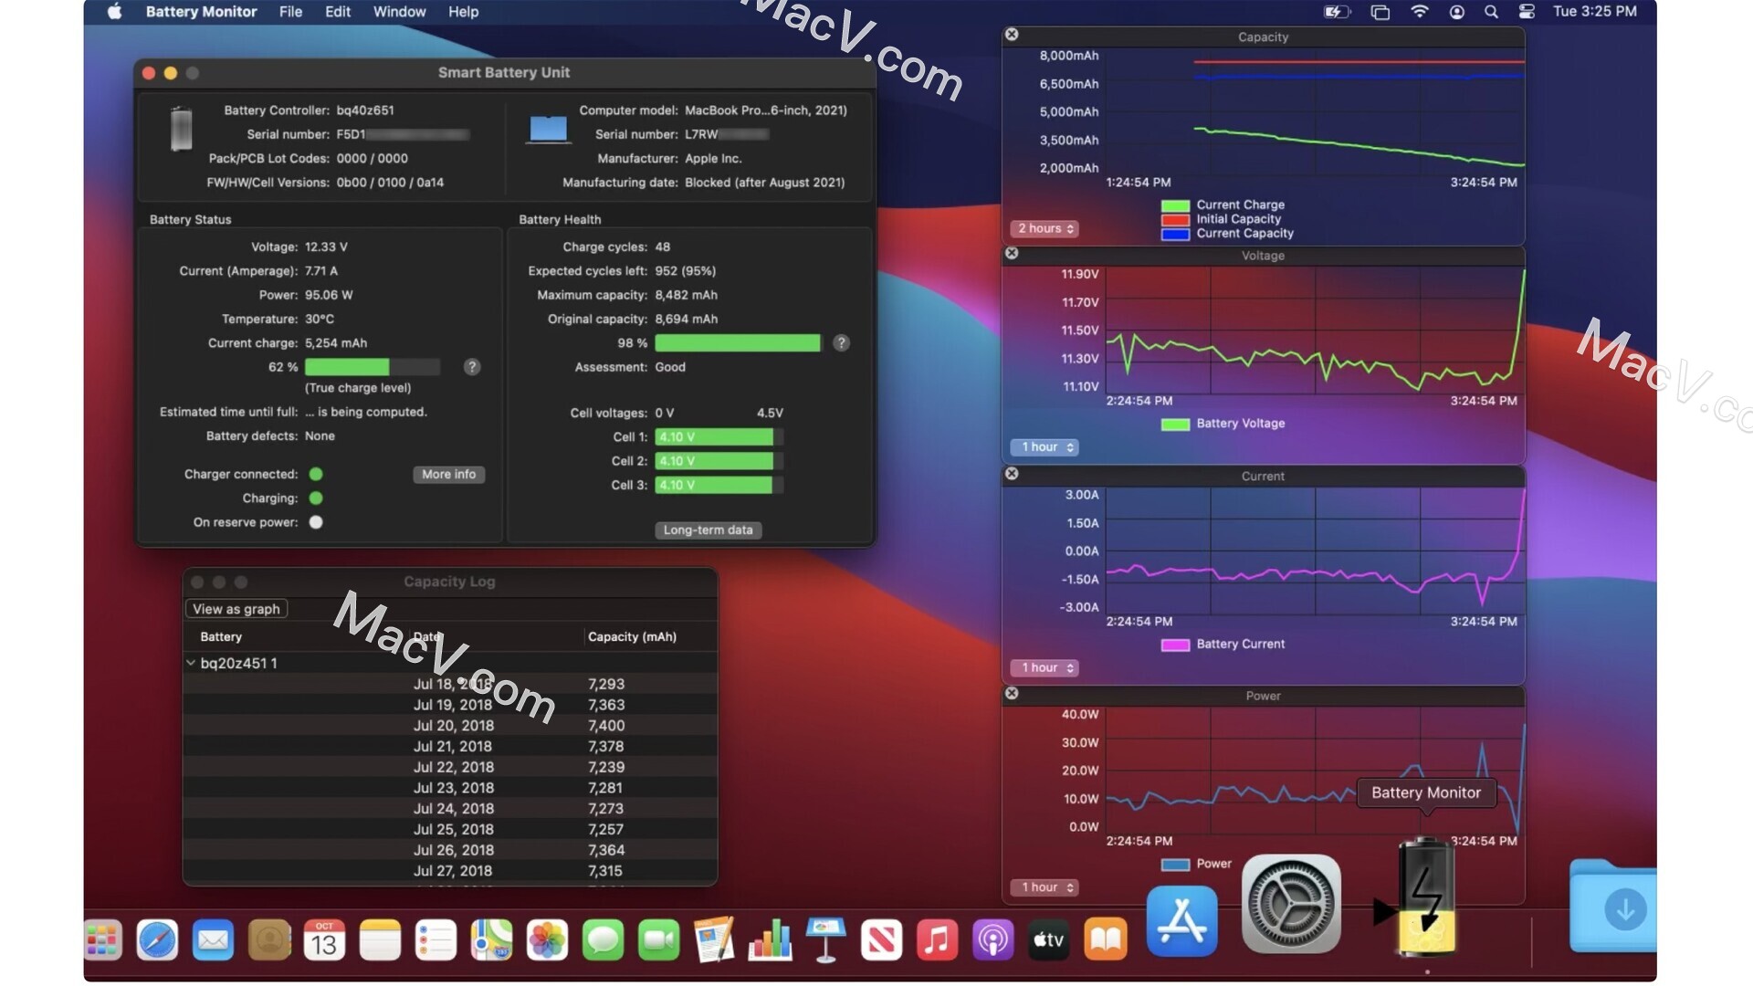Open Apple TV app in the Dock
This screenshot has height=986, width=1753.
1048,940
